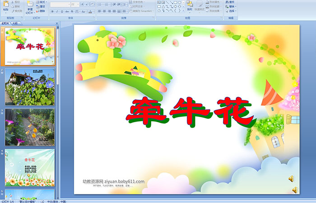Click the Grow Font (larger A) icon
Image resolution: width=316 pixels, height=203 pixels.
(x=83, y=5)
